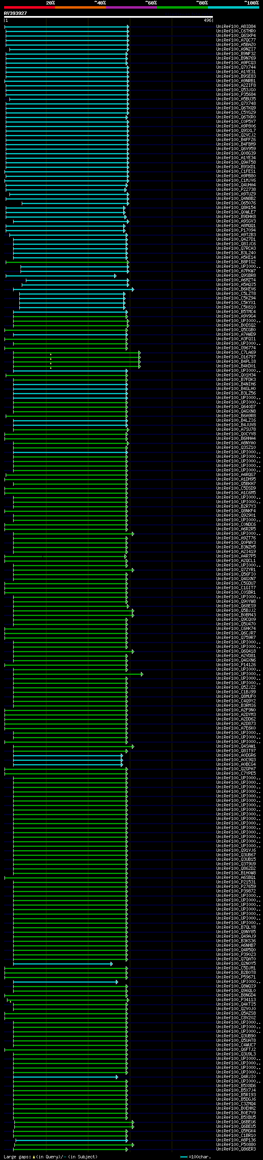Select hit label UniRef100_Q86ER3

(x=236, y=1149)
